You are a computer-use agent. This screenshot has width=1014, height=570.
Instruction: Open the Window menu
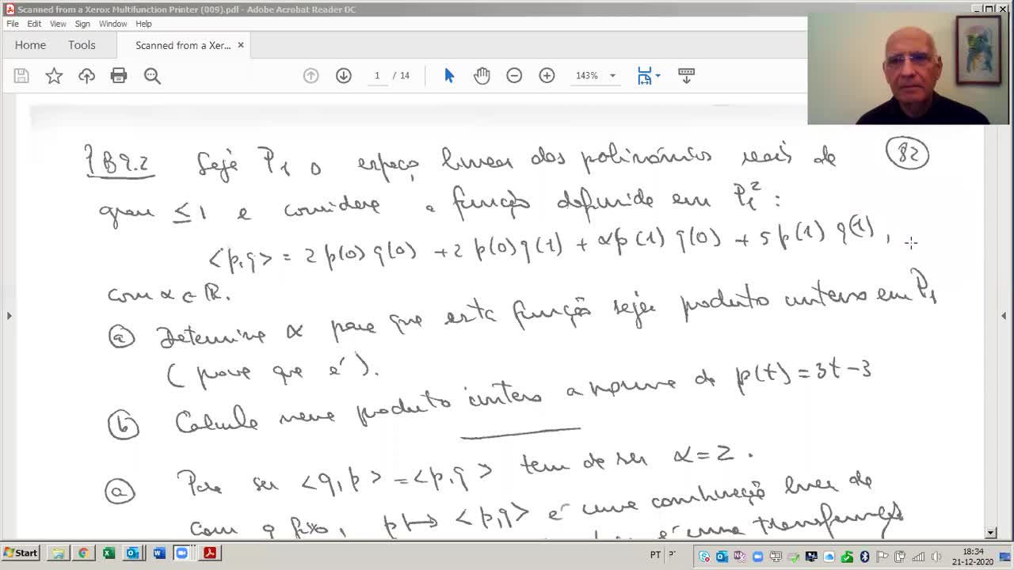coord(112,24)
